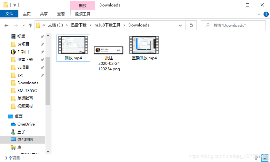This screenshot has width=270, height=162.
Task: Expand the address bar history dropdown
Action: (x=180, y=25)
